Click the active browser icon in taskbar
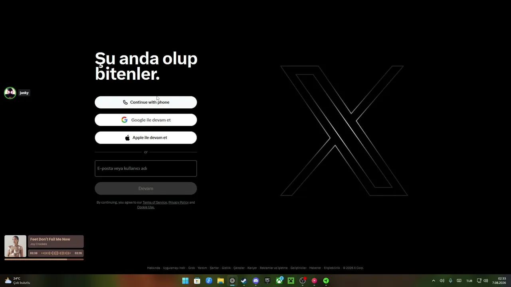 coord(232,281)
